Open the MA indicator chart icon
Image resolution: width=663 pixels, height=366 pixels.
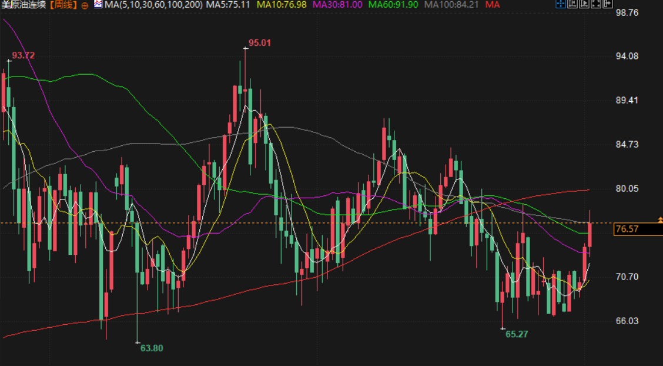pyautogui.click(x=98, y=5)
